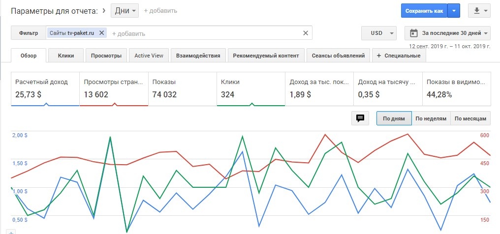This screenshot has height=234, width=500.
Task: Click the download report icon
Action: [476, 10]
